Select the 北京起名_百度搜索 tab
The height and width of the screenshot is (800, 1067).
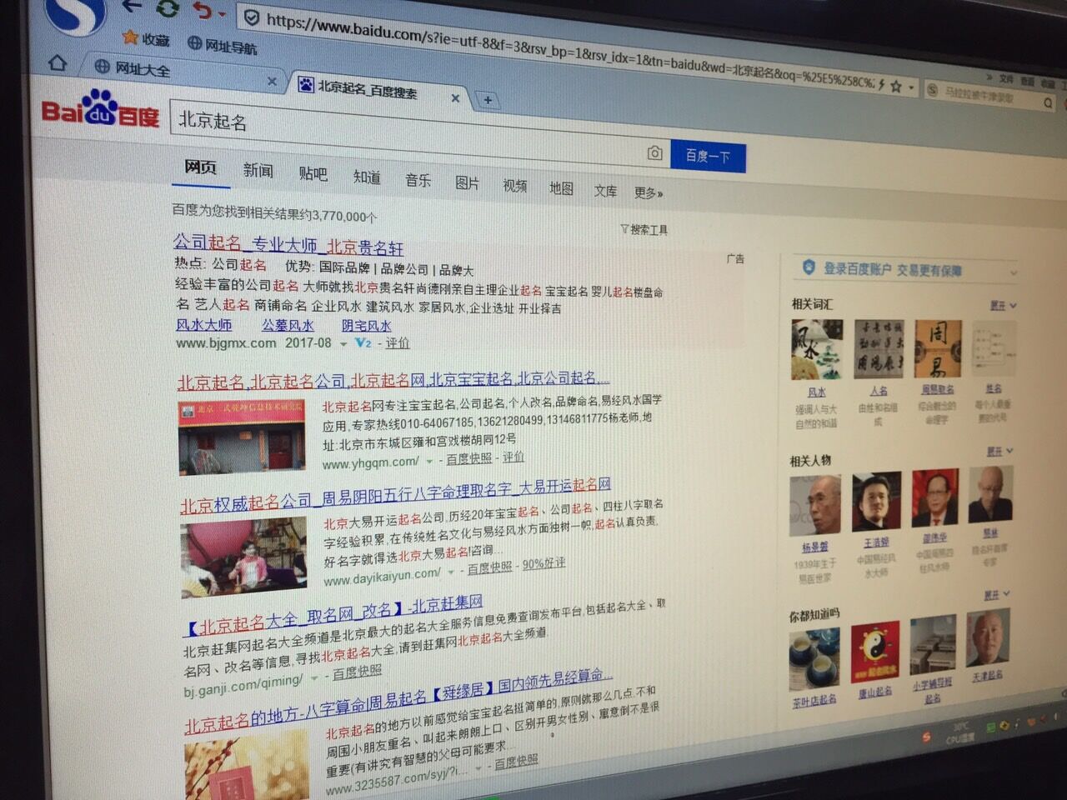(367, 89)
